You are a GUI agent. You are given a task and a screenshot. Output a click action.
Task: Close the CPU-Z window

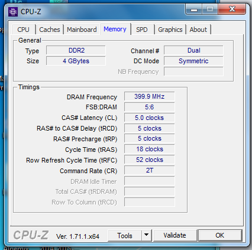[x=232, y=9]
